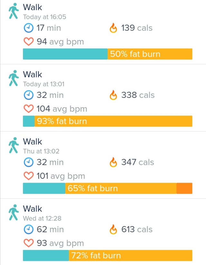Tap the walking figure icon for the 13:01 walk

tap(14, 78)
